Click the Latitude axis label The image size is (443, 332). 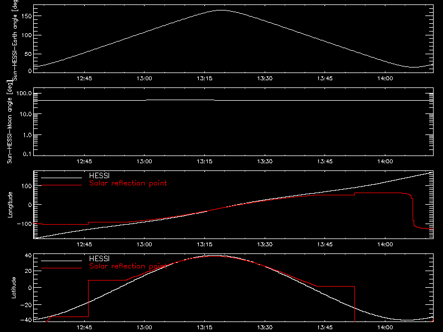(x=13, y=288)
